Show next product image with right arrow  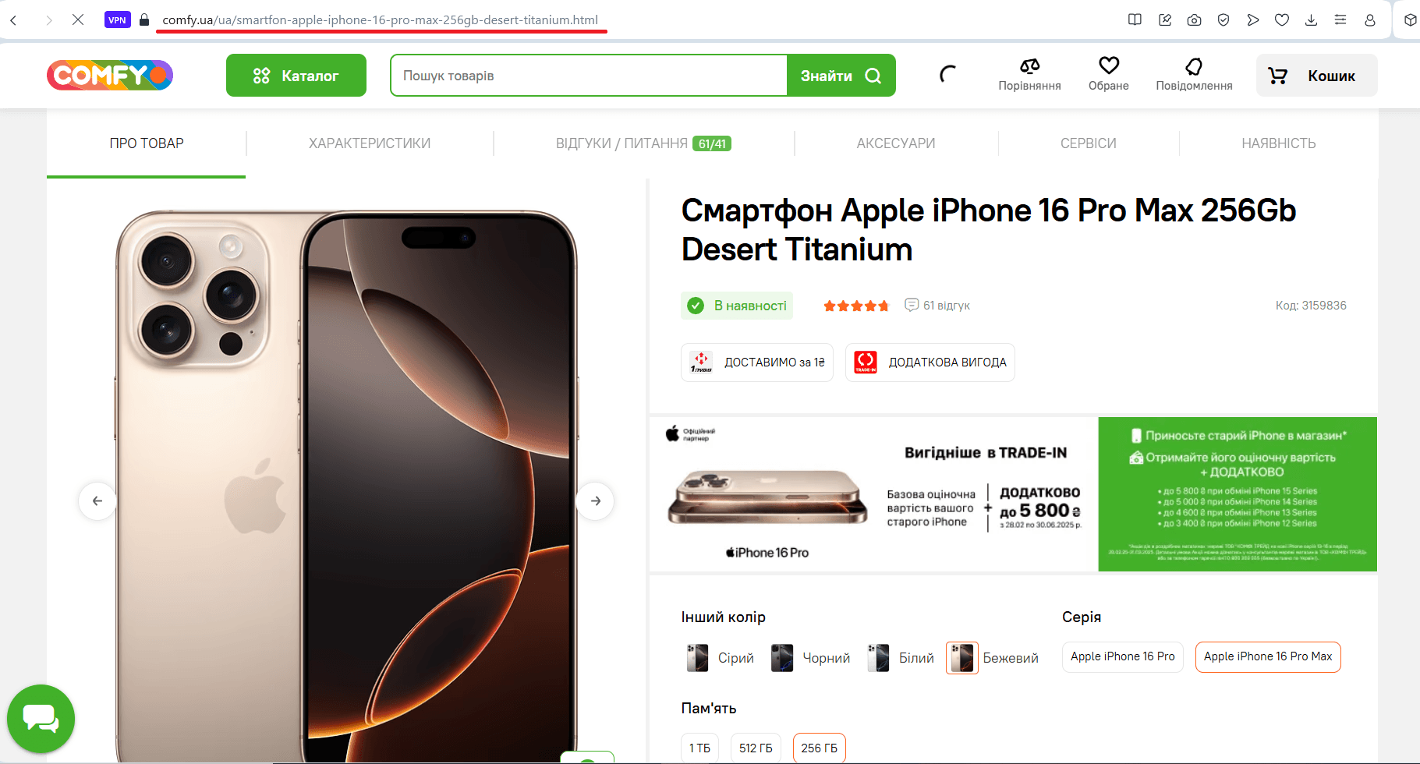click(595, 500)
